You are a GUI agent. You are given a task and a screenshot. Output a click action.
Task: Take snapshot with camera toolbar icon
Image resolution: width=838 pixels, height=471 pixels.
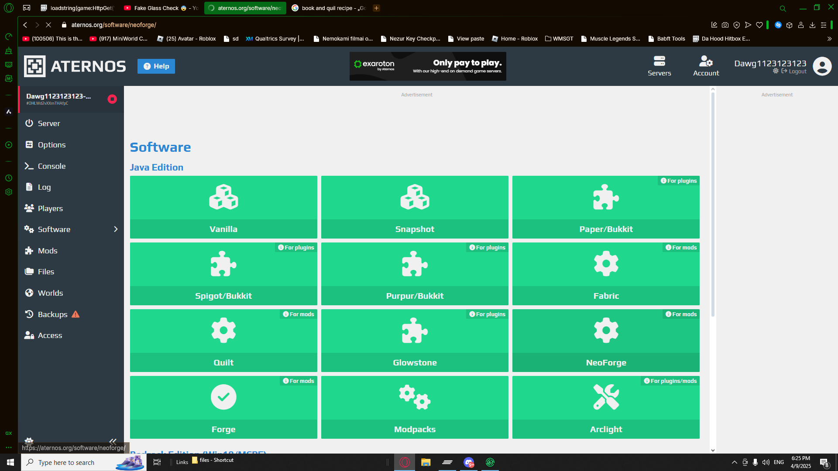click(725, 25)
